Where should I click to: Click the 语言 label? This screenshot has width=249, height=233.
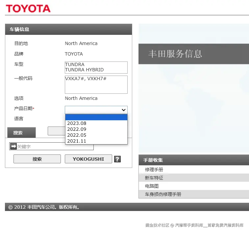click(19, 119)
